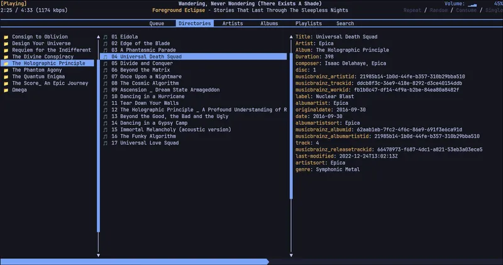503x265 pixels.
Task: Click the 1174 kbps elapsed time readout
Action: click(x=34, y=10)
